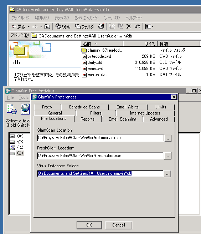Viewport: 201px width, 234px height.
Task: Select the mirrors.dat file icon
Action: click(x=84, y=75)
